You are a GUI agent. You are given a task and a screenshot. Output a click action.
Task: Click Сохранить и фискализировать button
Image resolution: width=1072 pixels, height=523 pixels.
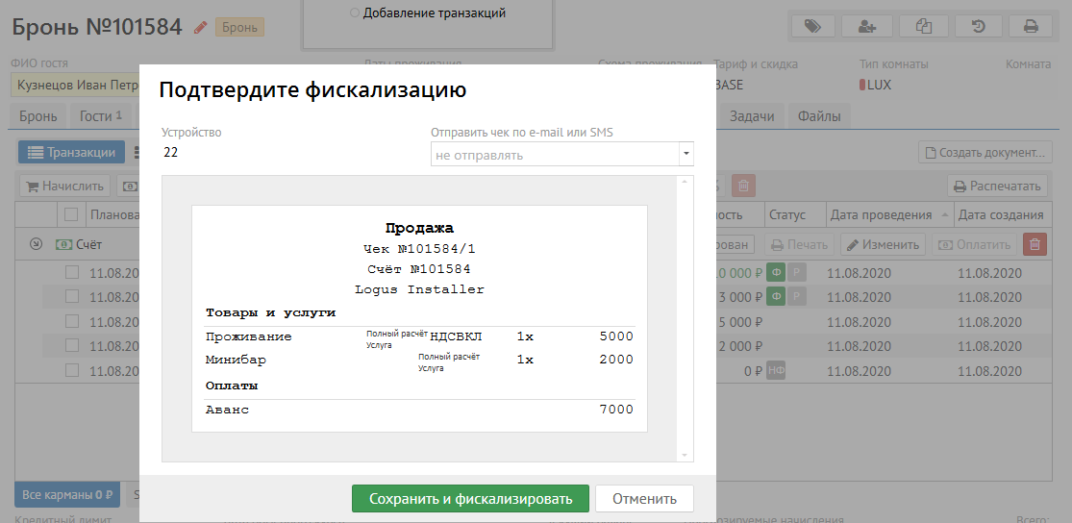point(470,498)
